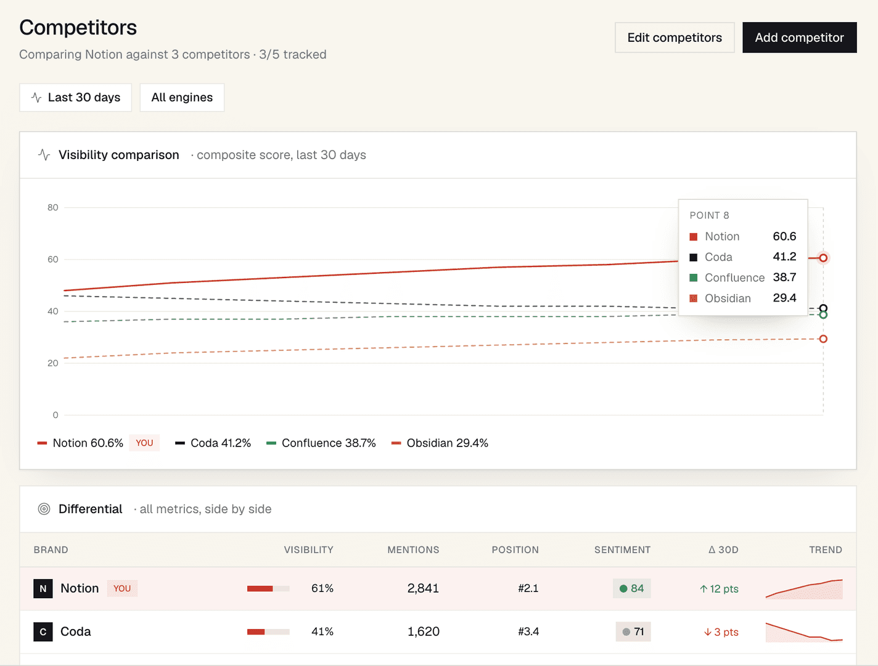
Task: Select Obsidian's end data point on chart
Action: (823, 339)
